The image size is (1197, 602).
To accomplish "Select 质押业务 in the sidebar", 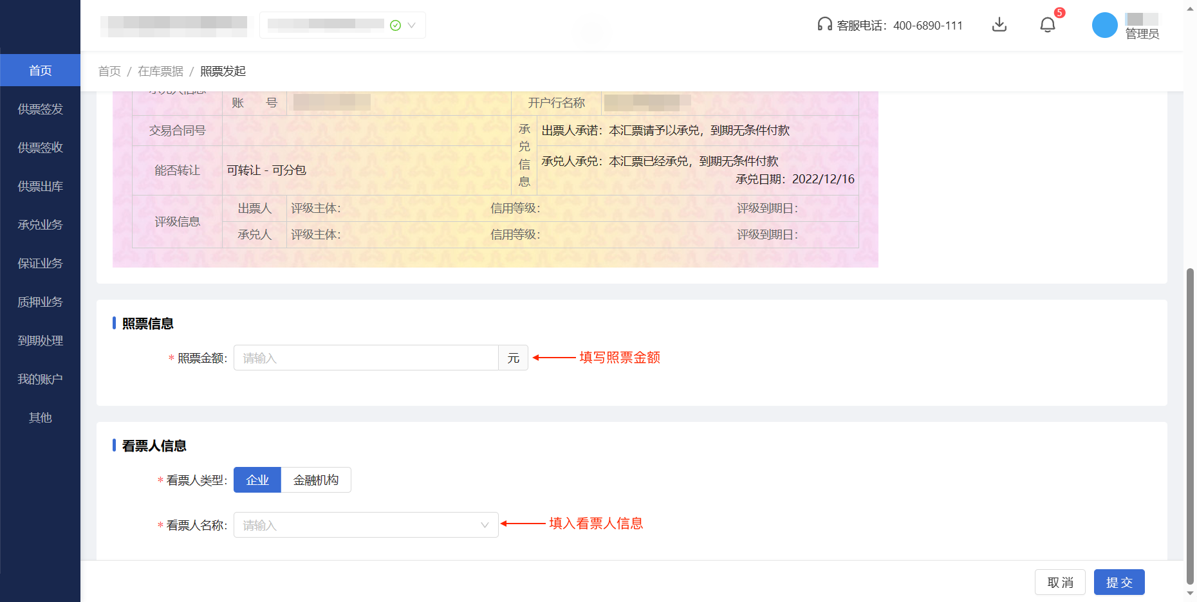I will [40, 302].
